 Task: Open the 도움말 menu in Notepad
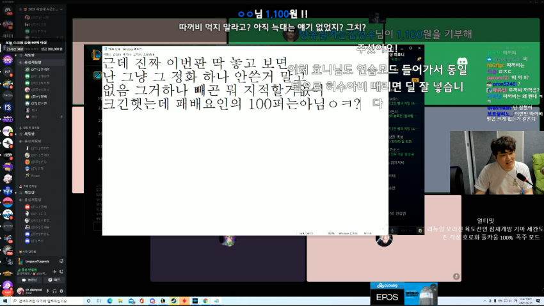coord(149,54)
